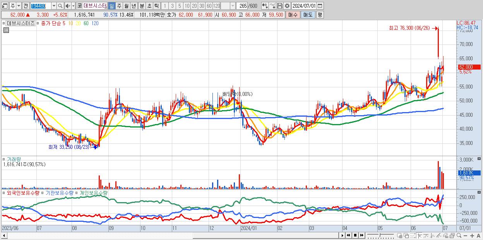Click the date field 2024/07/01

[x=304, y=6]
